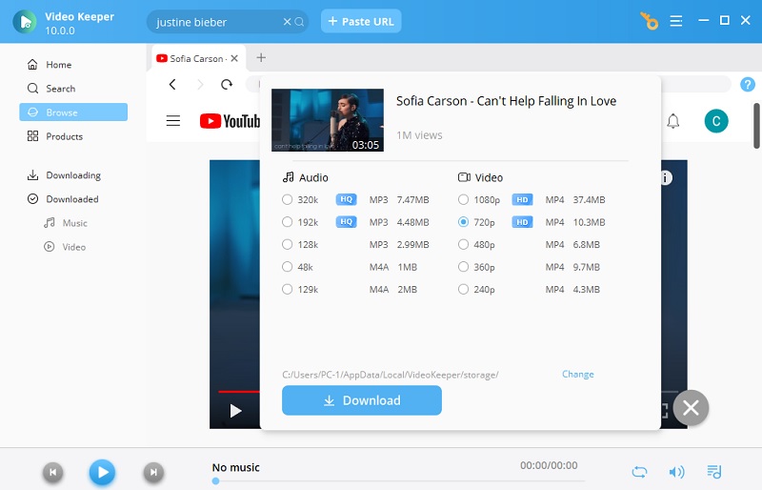The width and height of the screenshot is (762, 490).
Task: Play the YouTube video
Action: pos(235,411)
